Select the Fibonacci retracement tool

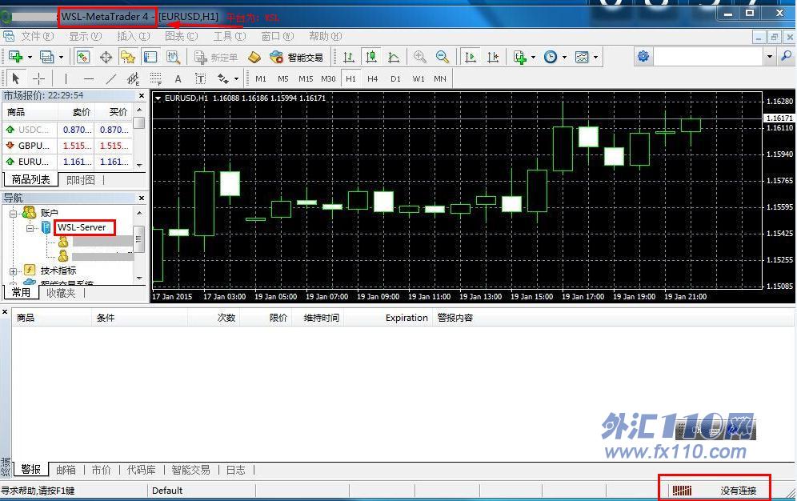pyautogui.click(x=155, y=78)
